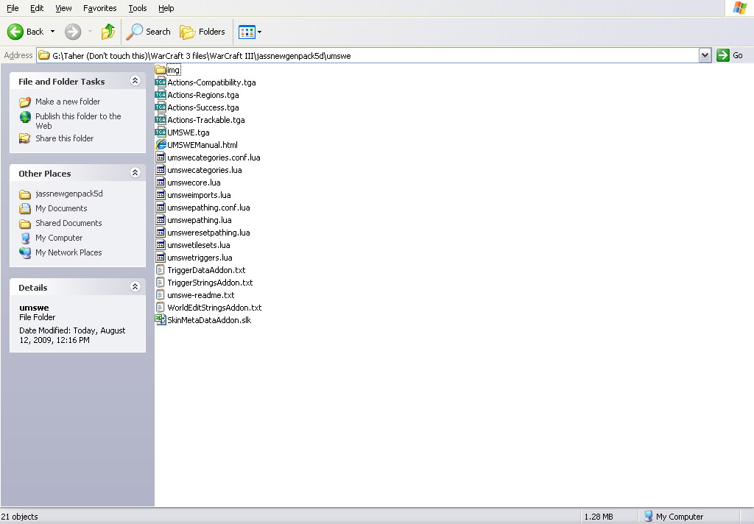The width and height of the screenshot is (754, 524).
Task: Open My Computer from Other Places
Action: tap(59, 238)
